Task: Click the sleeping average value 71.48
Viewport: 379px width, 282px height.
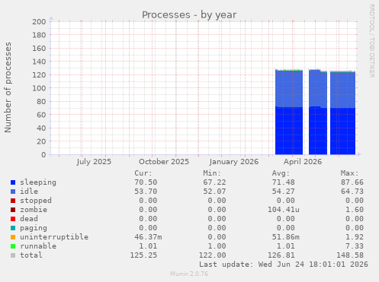Action: 283,182
